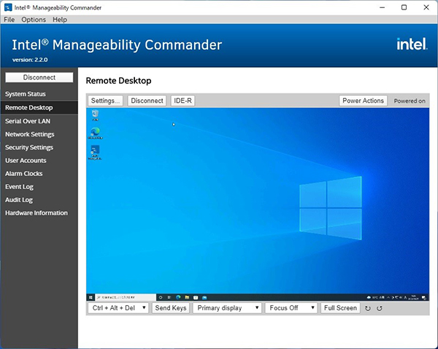
Task: Expand the Primary display selector
Action: click(x=227, y=308)
